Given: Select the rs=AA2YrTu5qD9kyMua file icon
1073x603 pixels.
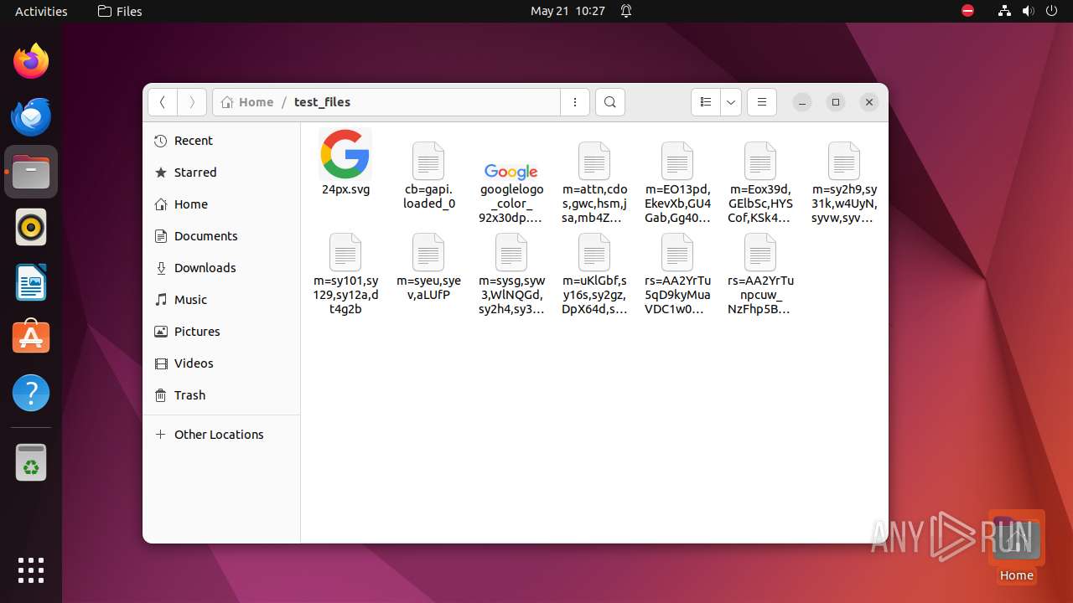Looking at the screenshot, I should 677,252.
